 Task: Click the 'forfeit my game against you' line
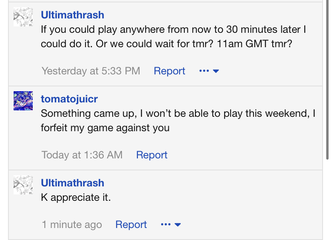(105, 128)
